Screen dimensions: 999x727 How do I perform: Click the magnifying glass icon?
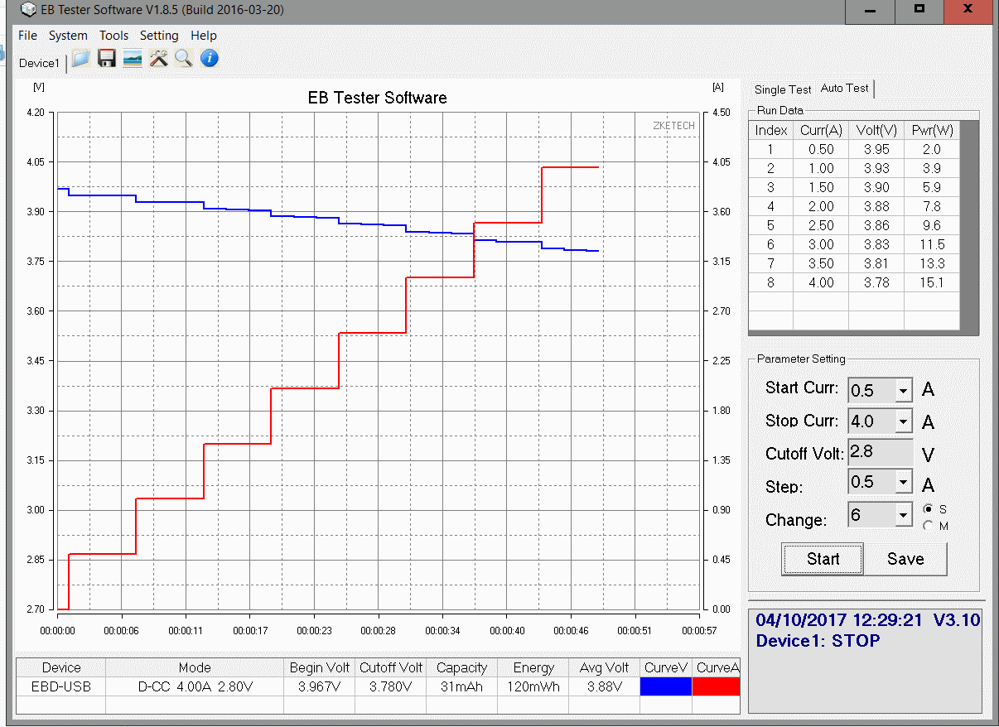click(x=183, y=58)
